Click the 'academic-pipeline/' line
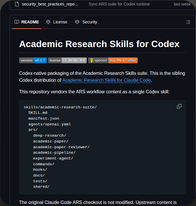196x206 pixels. pos(54,153)
